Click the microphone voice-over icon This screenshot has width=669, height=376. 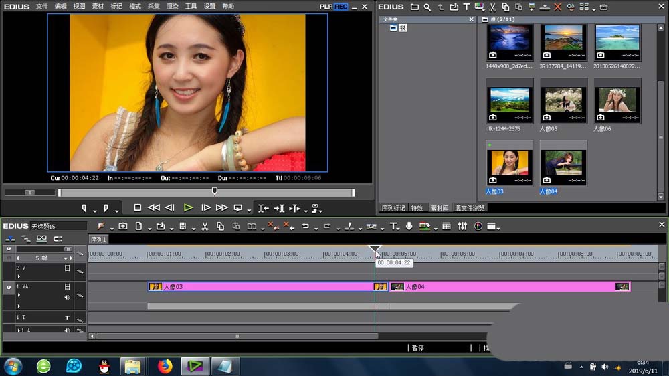(409, 227)
